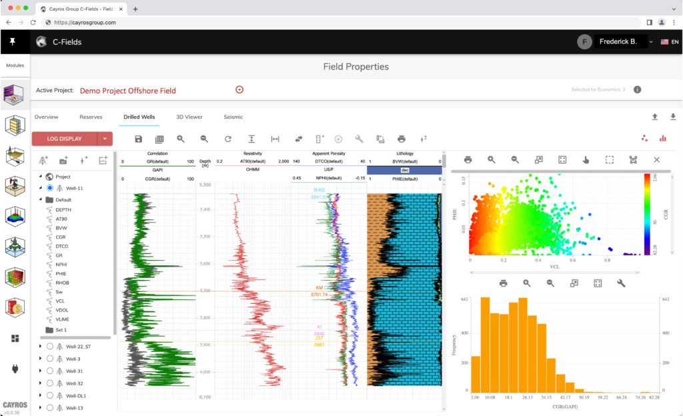Screen dimensions: 683x416
Task: Select the Well-DL1 radio button
Action: [50, 395]
